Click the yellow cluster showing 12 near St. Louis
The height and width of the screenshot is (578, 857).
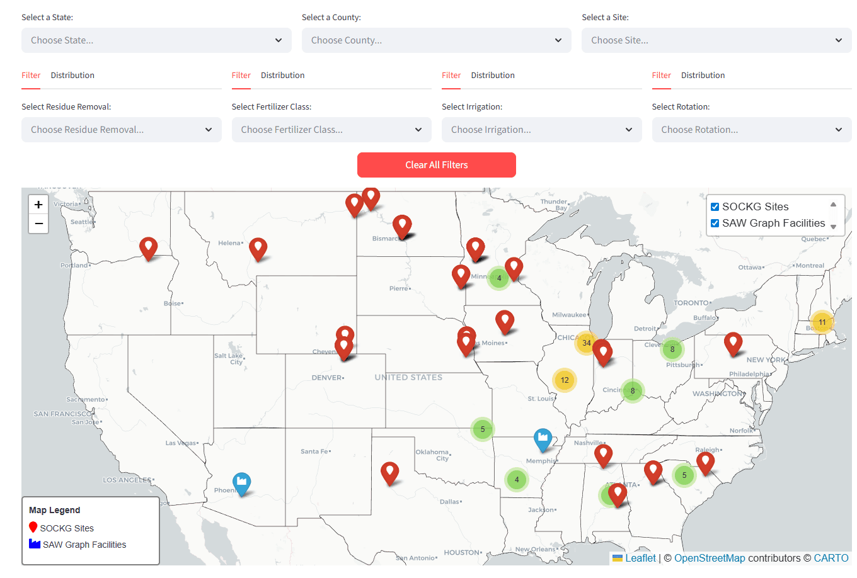click(x=565, y=380)
